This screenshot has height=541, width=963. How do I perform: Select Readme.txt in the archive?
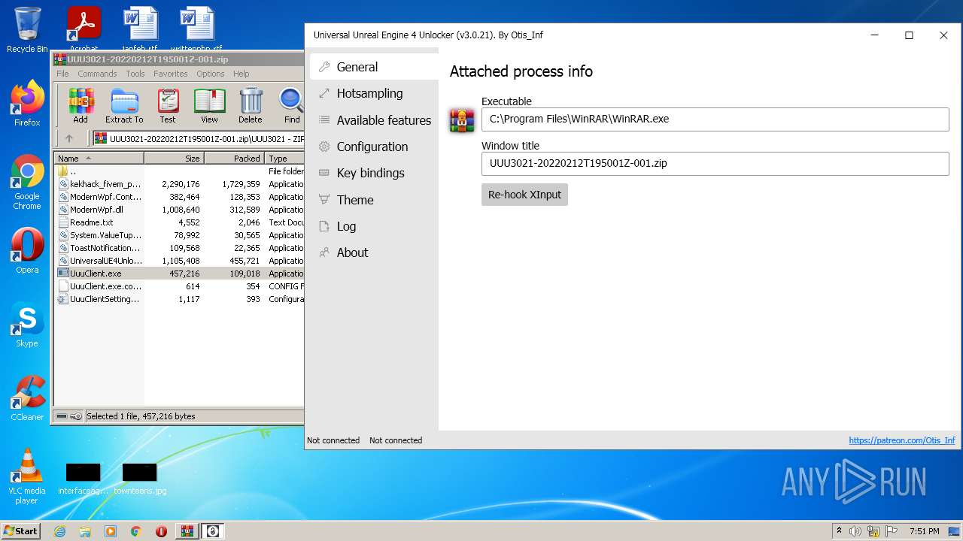[x=179, y=222]
